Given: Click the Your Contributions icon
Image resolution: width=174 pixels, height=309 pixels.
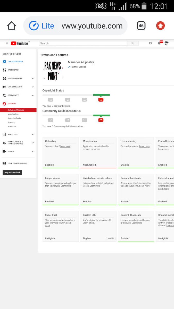Looking at the screenshot, I should [4, 163].
